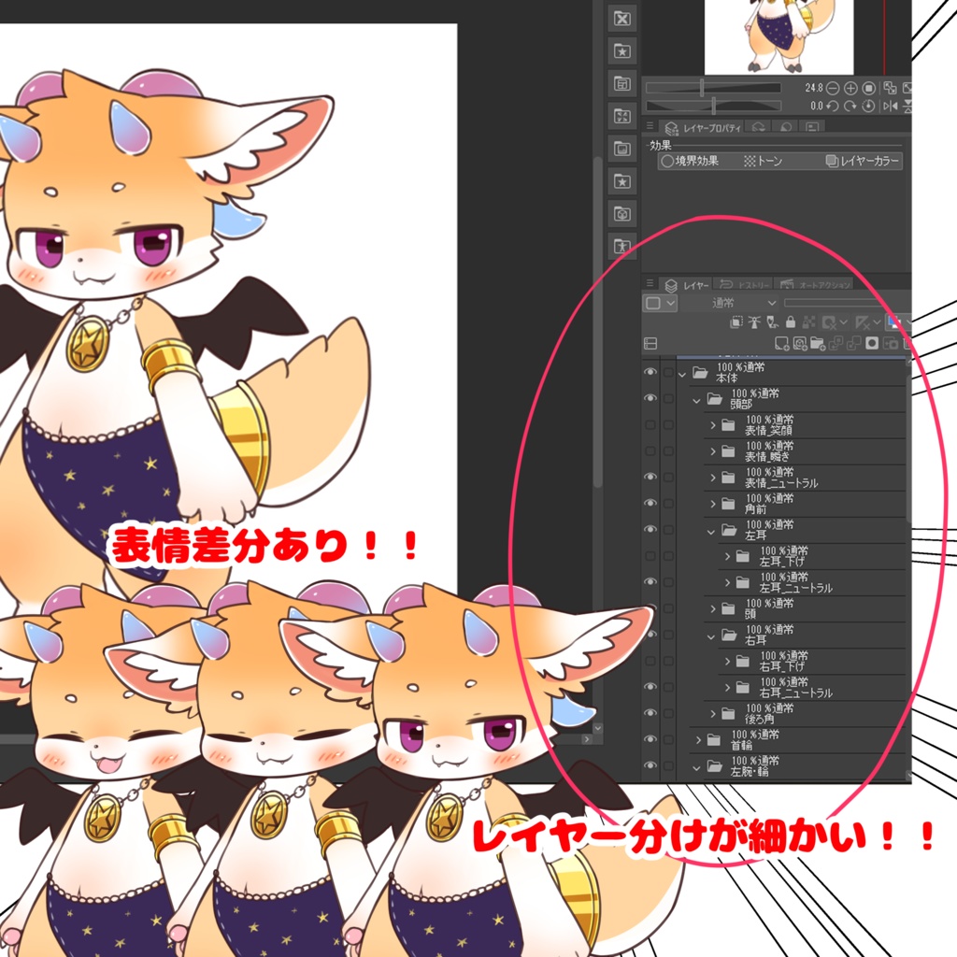Click the new layer folder icon
The width and height of the screenshot is (957, 957).
pyautogui.click(x=819, y=343)
